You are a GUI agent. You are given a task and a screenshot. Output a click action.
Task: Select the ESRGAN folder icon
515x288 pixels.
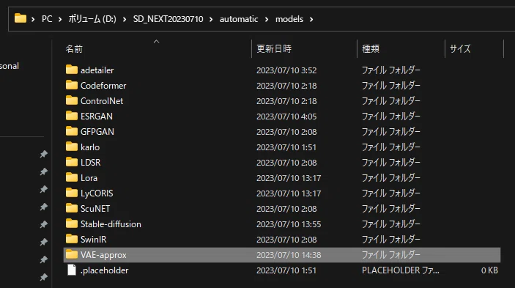point(72,116)
